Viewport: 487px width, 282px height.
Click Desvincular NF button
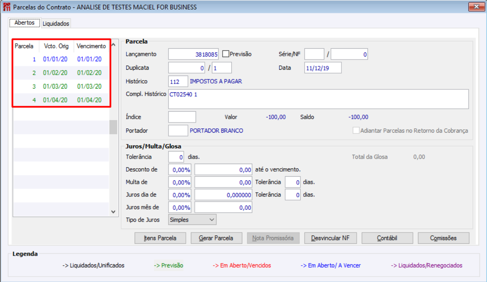click(x=331, y=238)
